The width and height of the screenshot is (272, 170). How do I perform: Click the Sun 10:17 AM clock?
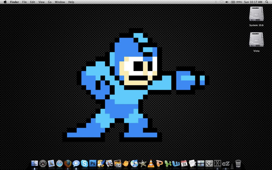click(253, 2)
